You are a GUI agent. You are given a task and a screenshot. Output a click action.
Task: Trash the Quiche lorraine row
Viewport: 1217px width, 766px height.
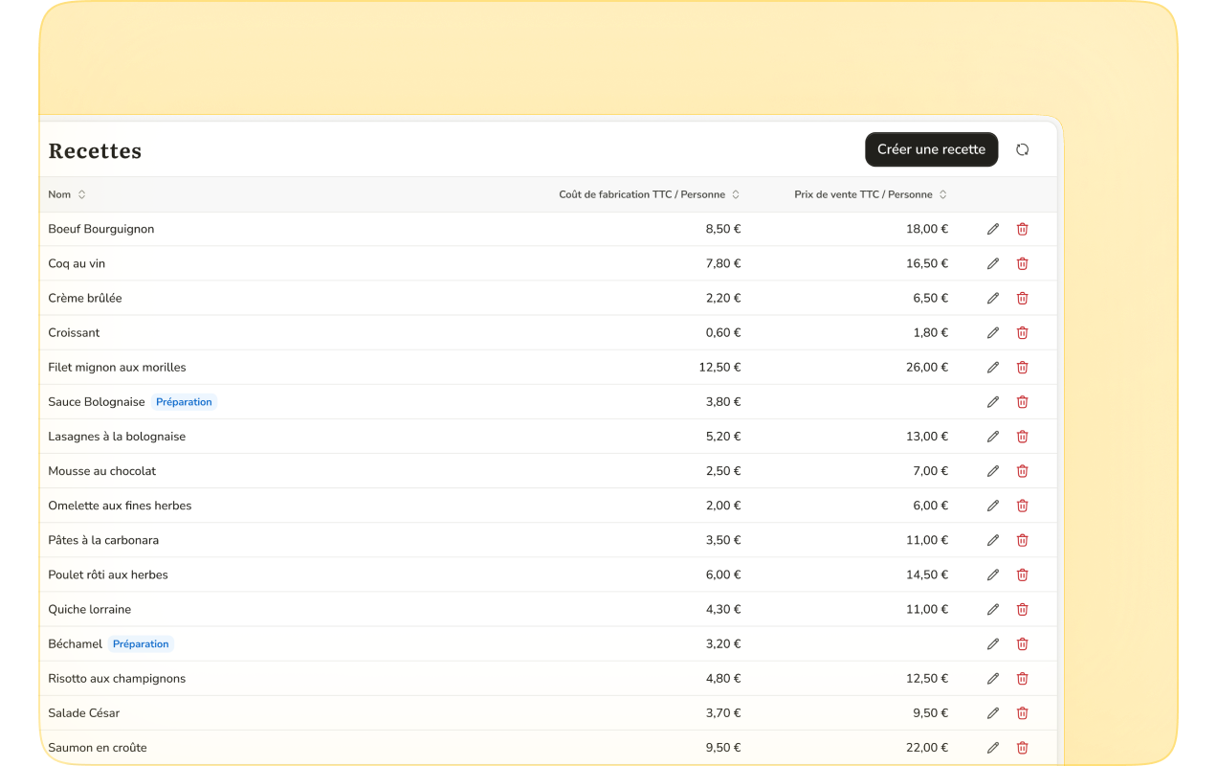tap(1022, 609)
